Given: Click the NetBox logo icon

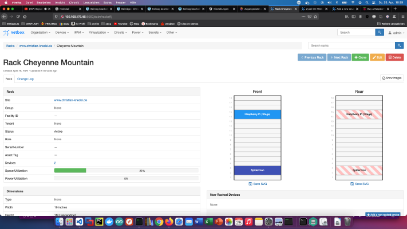Looking at the screenshot, I should point(6,33).
